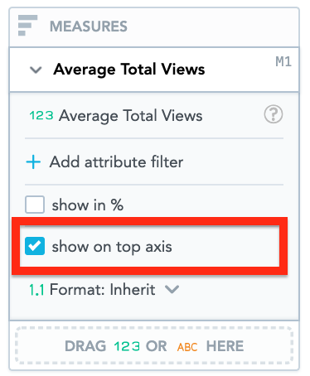The width and height of the screenshot is (310, 376).
Task: Click the orange ABC attribute icon
Action: tap(187, 347)
